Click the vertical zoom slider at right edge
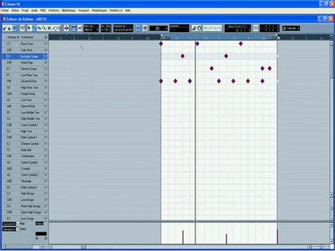 coord(332,208)
